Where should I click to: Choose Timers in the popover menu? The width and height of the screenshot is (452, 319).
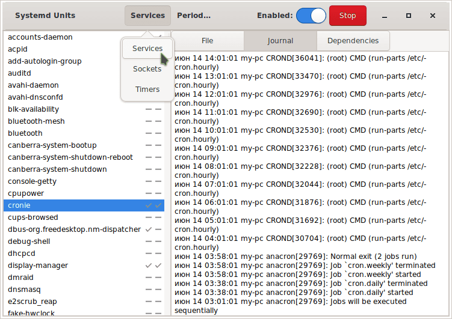pos(147,89)
